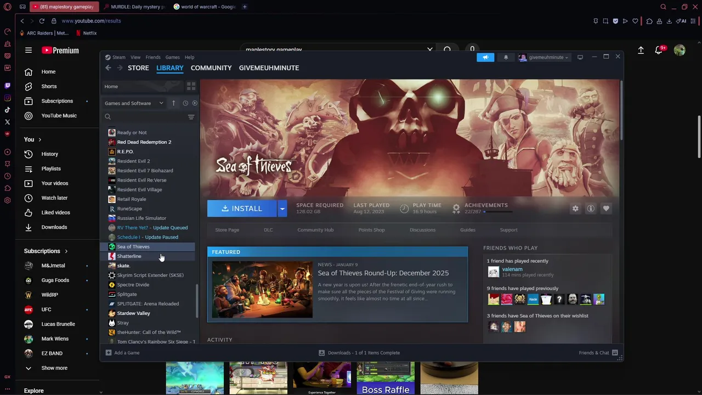The width and height of the screenshot is (702, 395).
Task: Open a new browser tab with plus
Action: pyautogui.click(x=245, y=7)
